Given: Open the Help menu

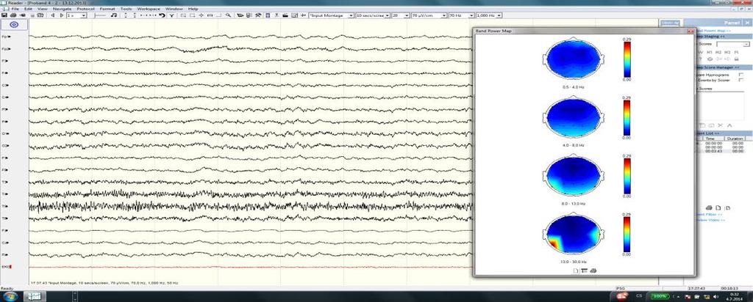Looking at the screenshot, I should (x=193, y=9).
